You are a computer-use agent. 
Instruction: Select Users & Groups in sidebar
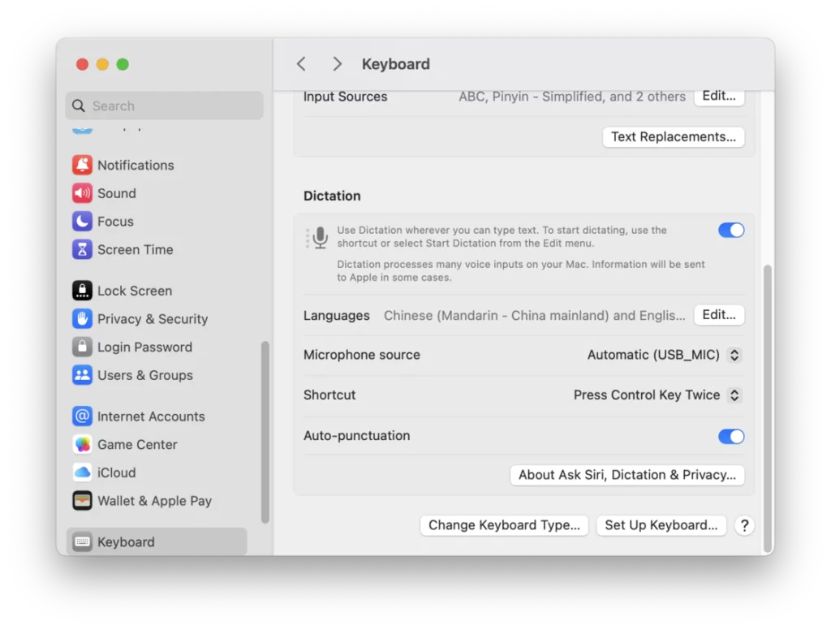(144, 375)
